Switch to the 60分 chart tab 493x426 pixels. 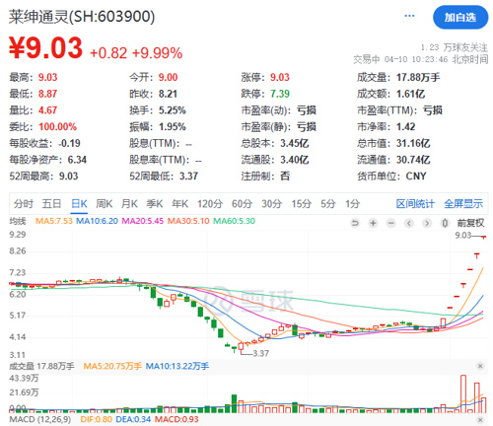tap(242, 204)
